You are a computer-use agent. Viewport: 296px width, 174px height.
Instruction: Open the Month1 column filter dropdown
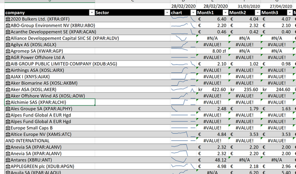click(x=225, y=13)
